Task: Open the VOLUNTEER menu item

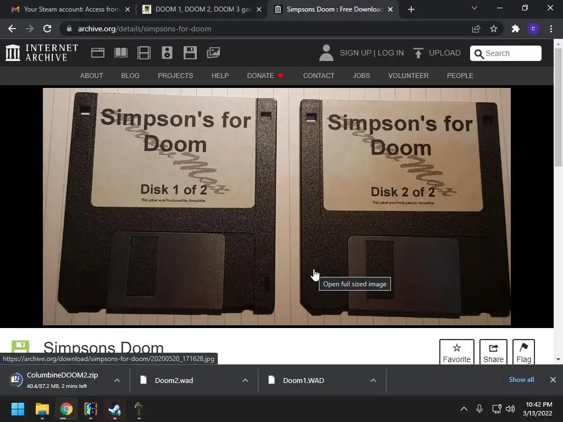Action: [x=409, y=76]
